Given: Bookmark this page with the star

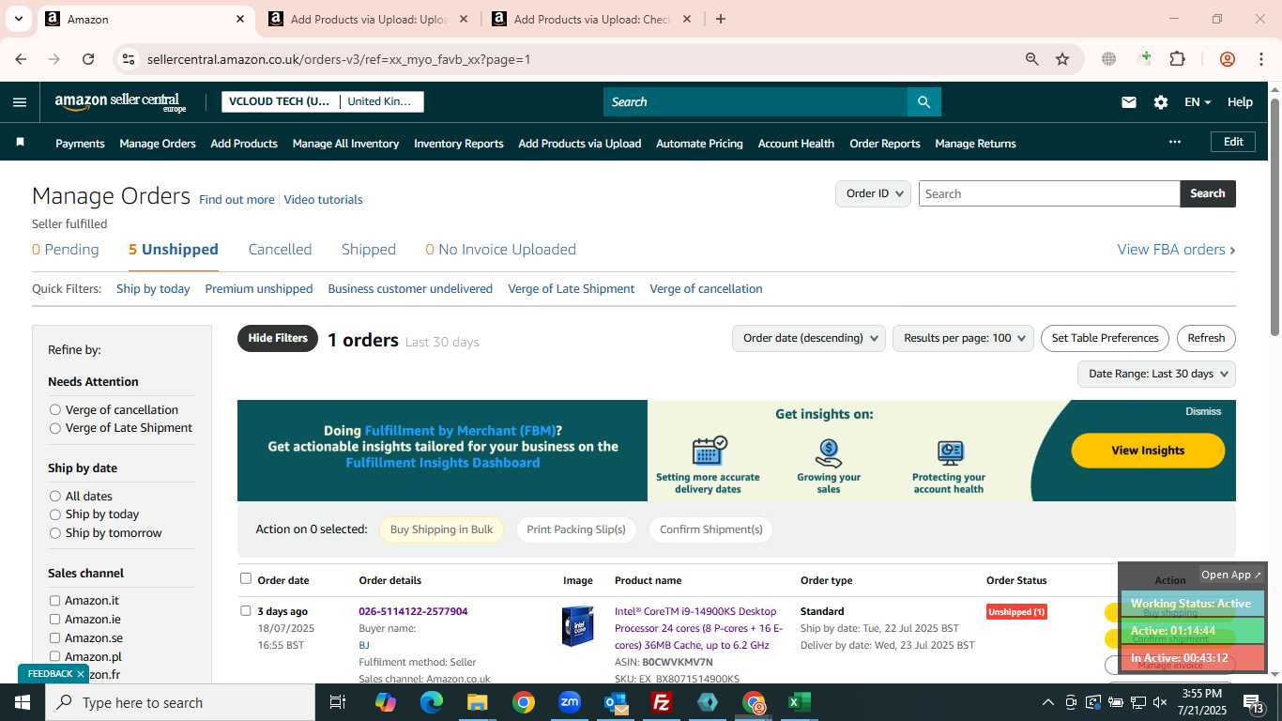Looking at the screenshot, I should coord(1062,59).
